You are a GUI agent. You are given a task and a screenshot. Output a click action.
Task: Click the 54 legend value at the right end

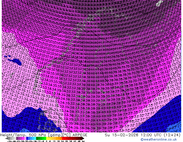tap(83, 141)
